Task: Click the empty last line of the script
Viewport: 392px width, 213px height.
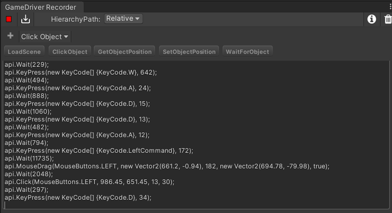Action: 98,205
